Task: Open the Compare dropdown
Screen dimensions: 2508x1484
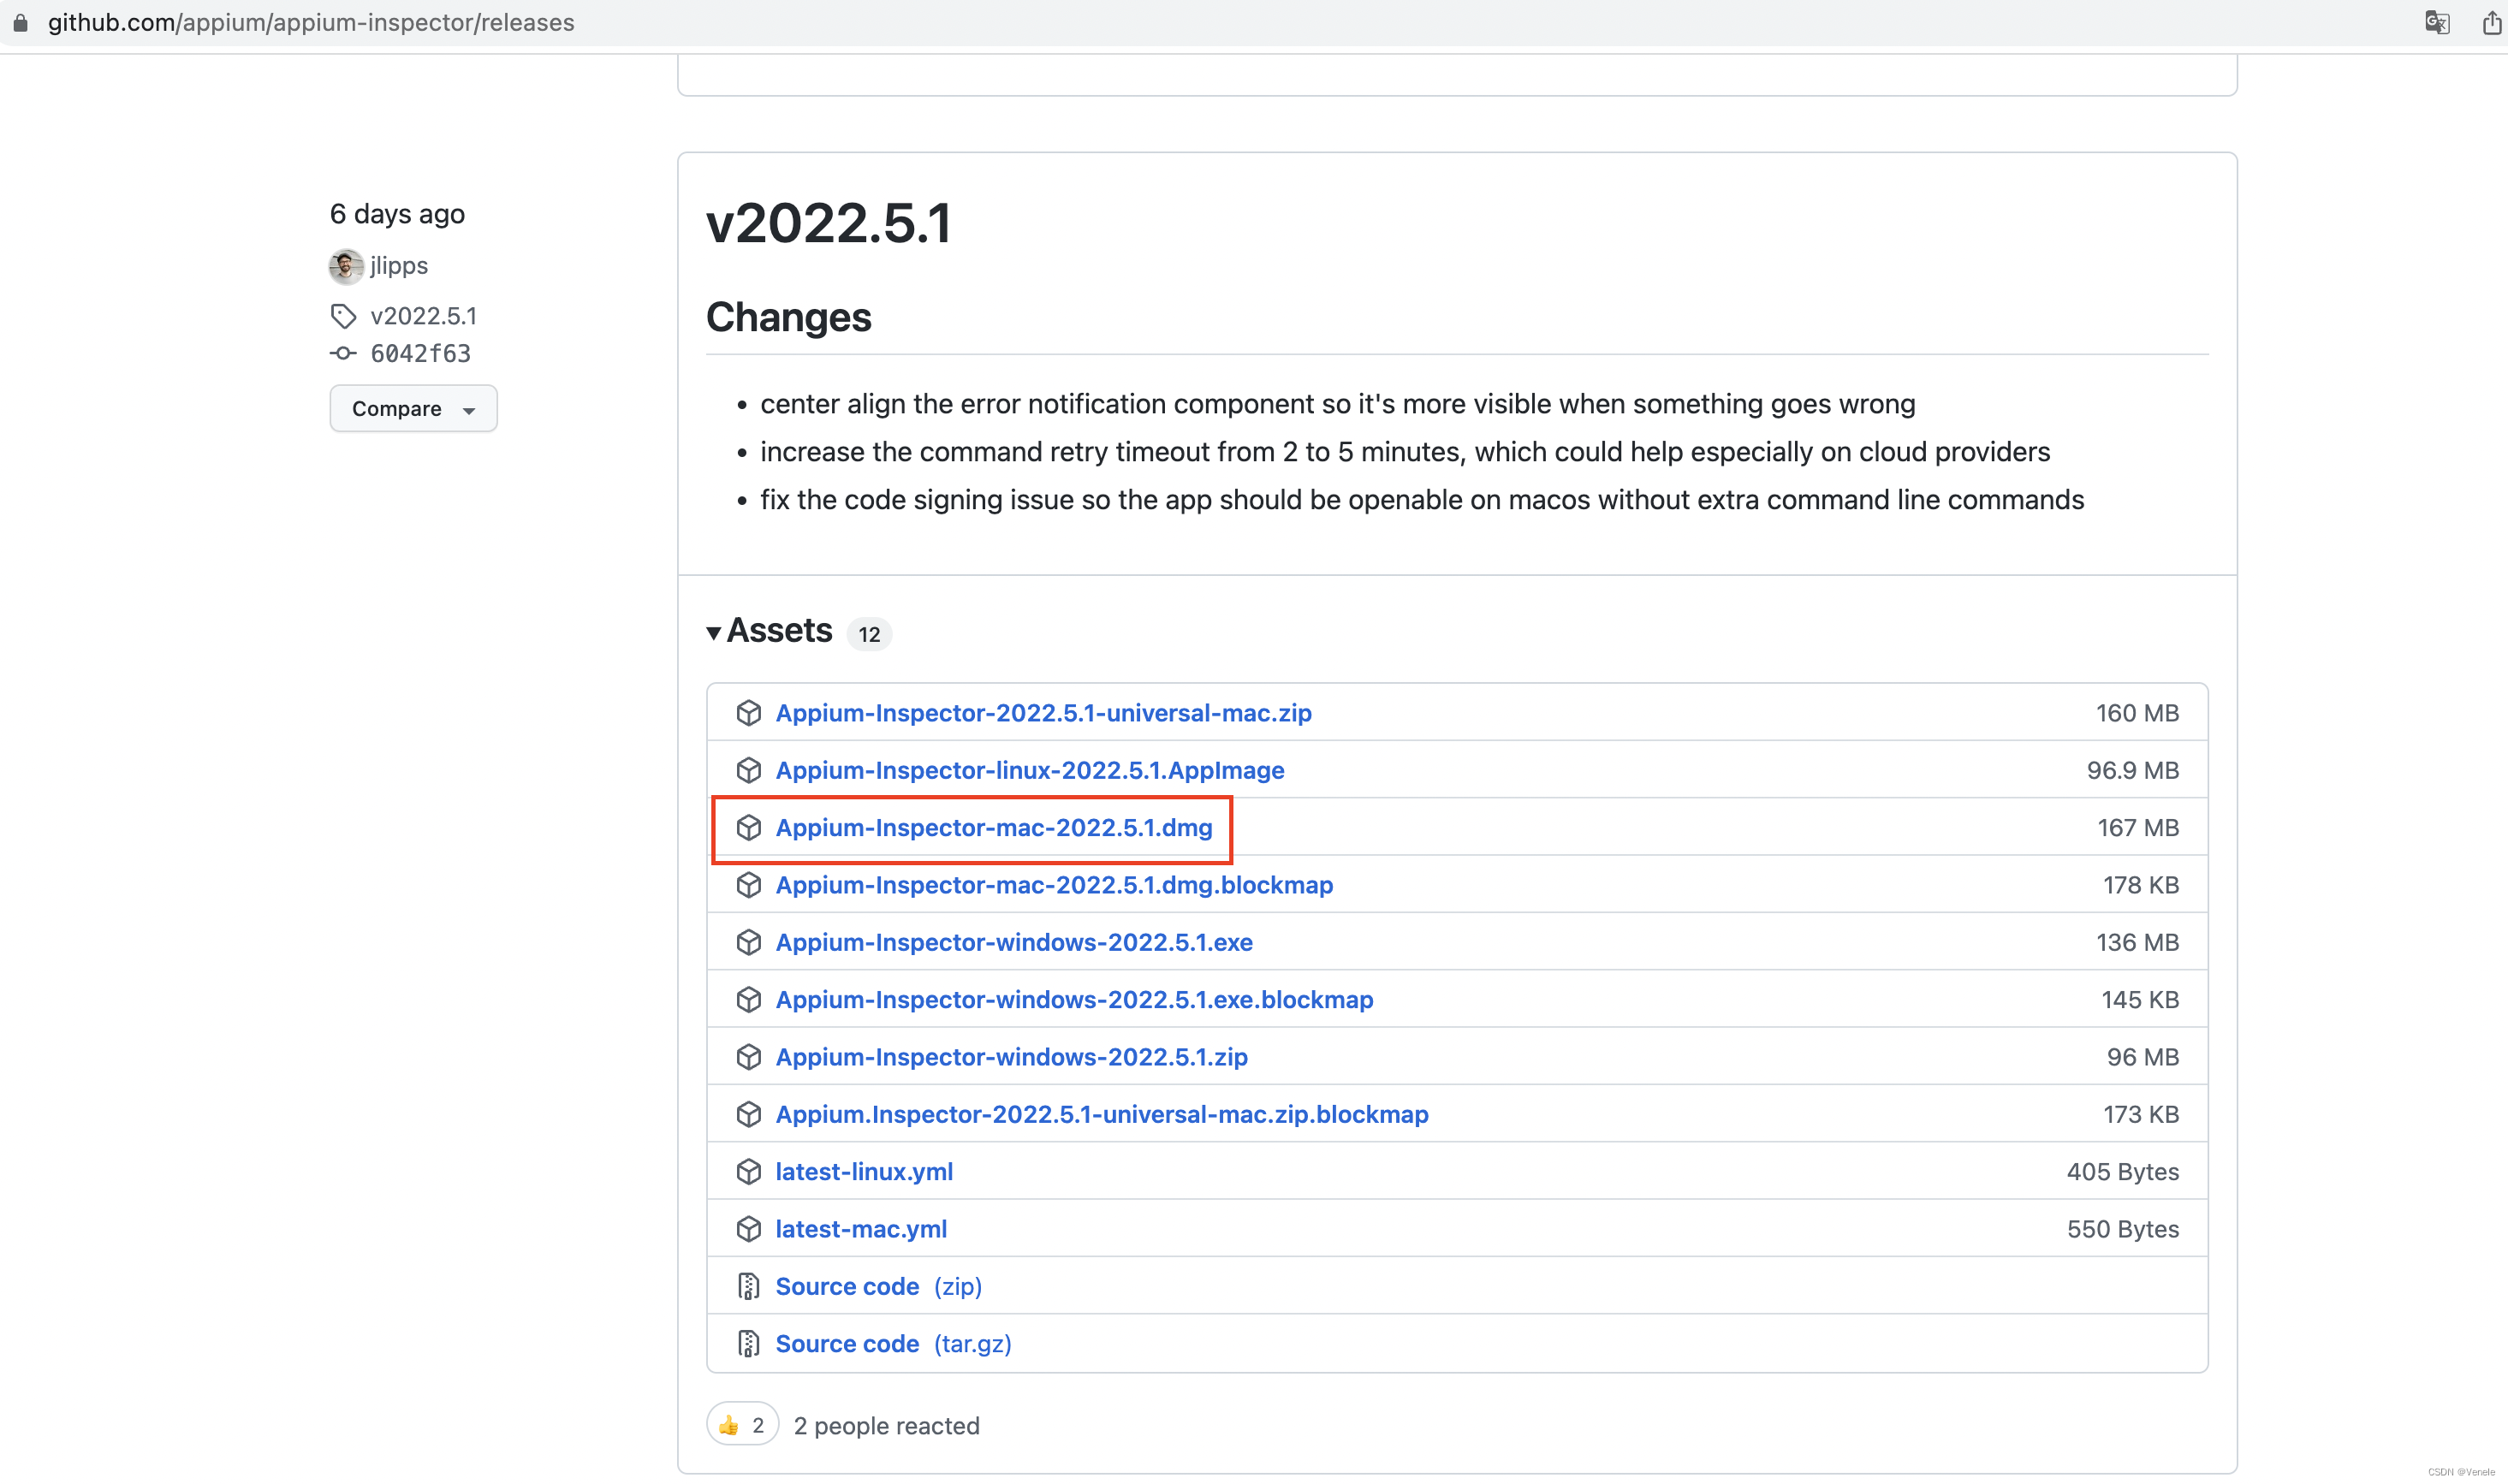Action: 413,409
